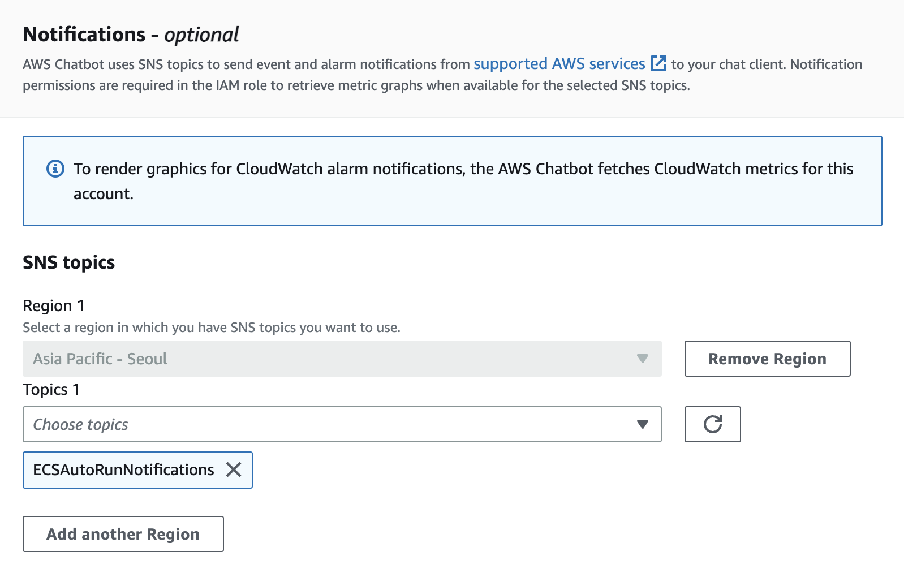Image resolution: width=904 pixels, height=586 pixels.
Task: Click the Region 1 label
Action: (x=54, y=306)
